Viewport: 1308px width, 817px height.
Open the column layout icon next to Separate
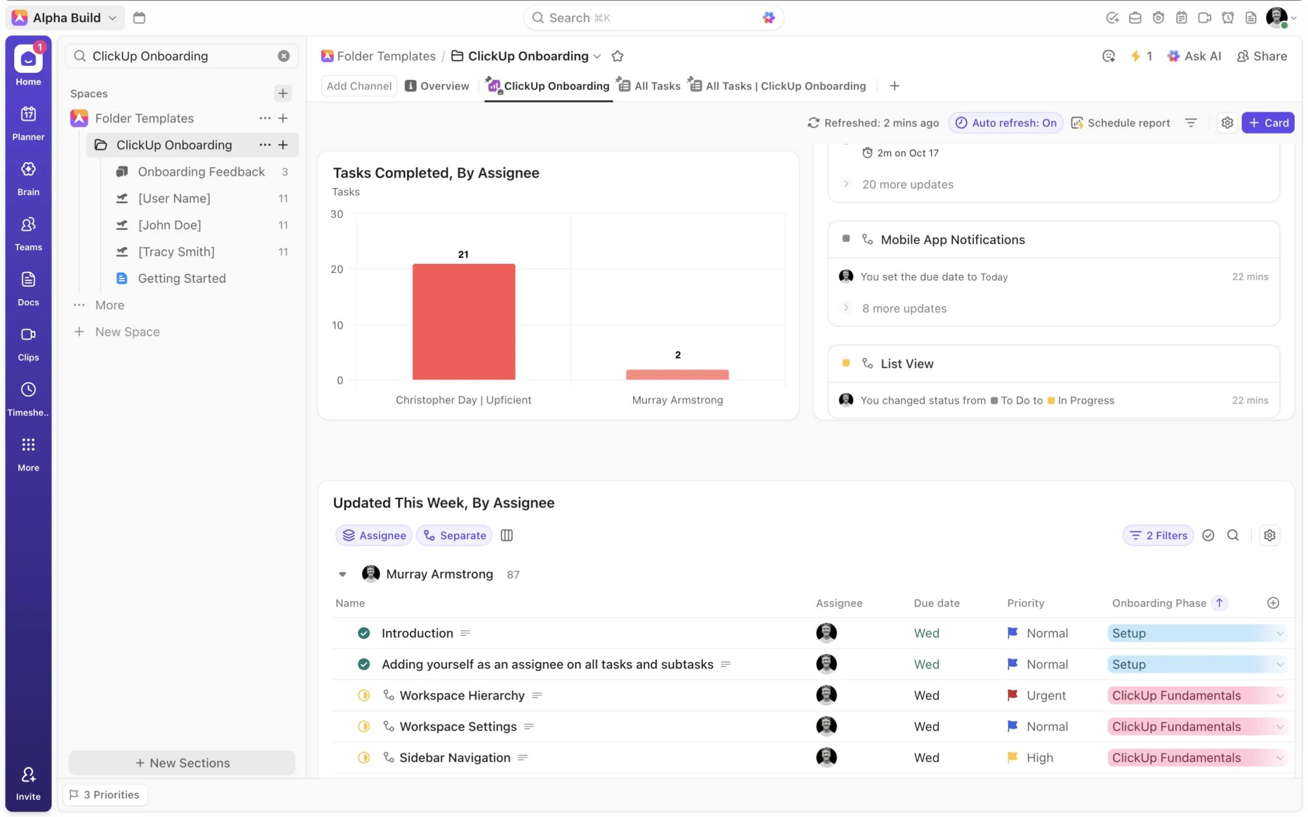506,535
